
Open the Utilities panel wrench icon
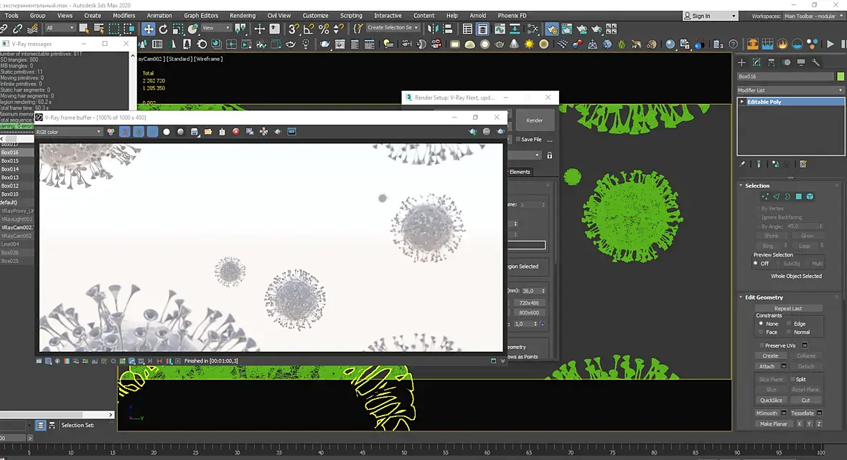(816, 62)
